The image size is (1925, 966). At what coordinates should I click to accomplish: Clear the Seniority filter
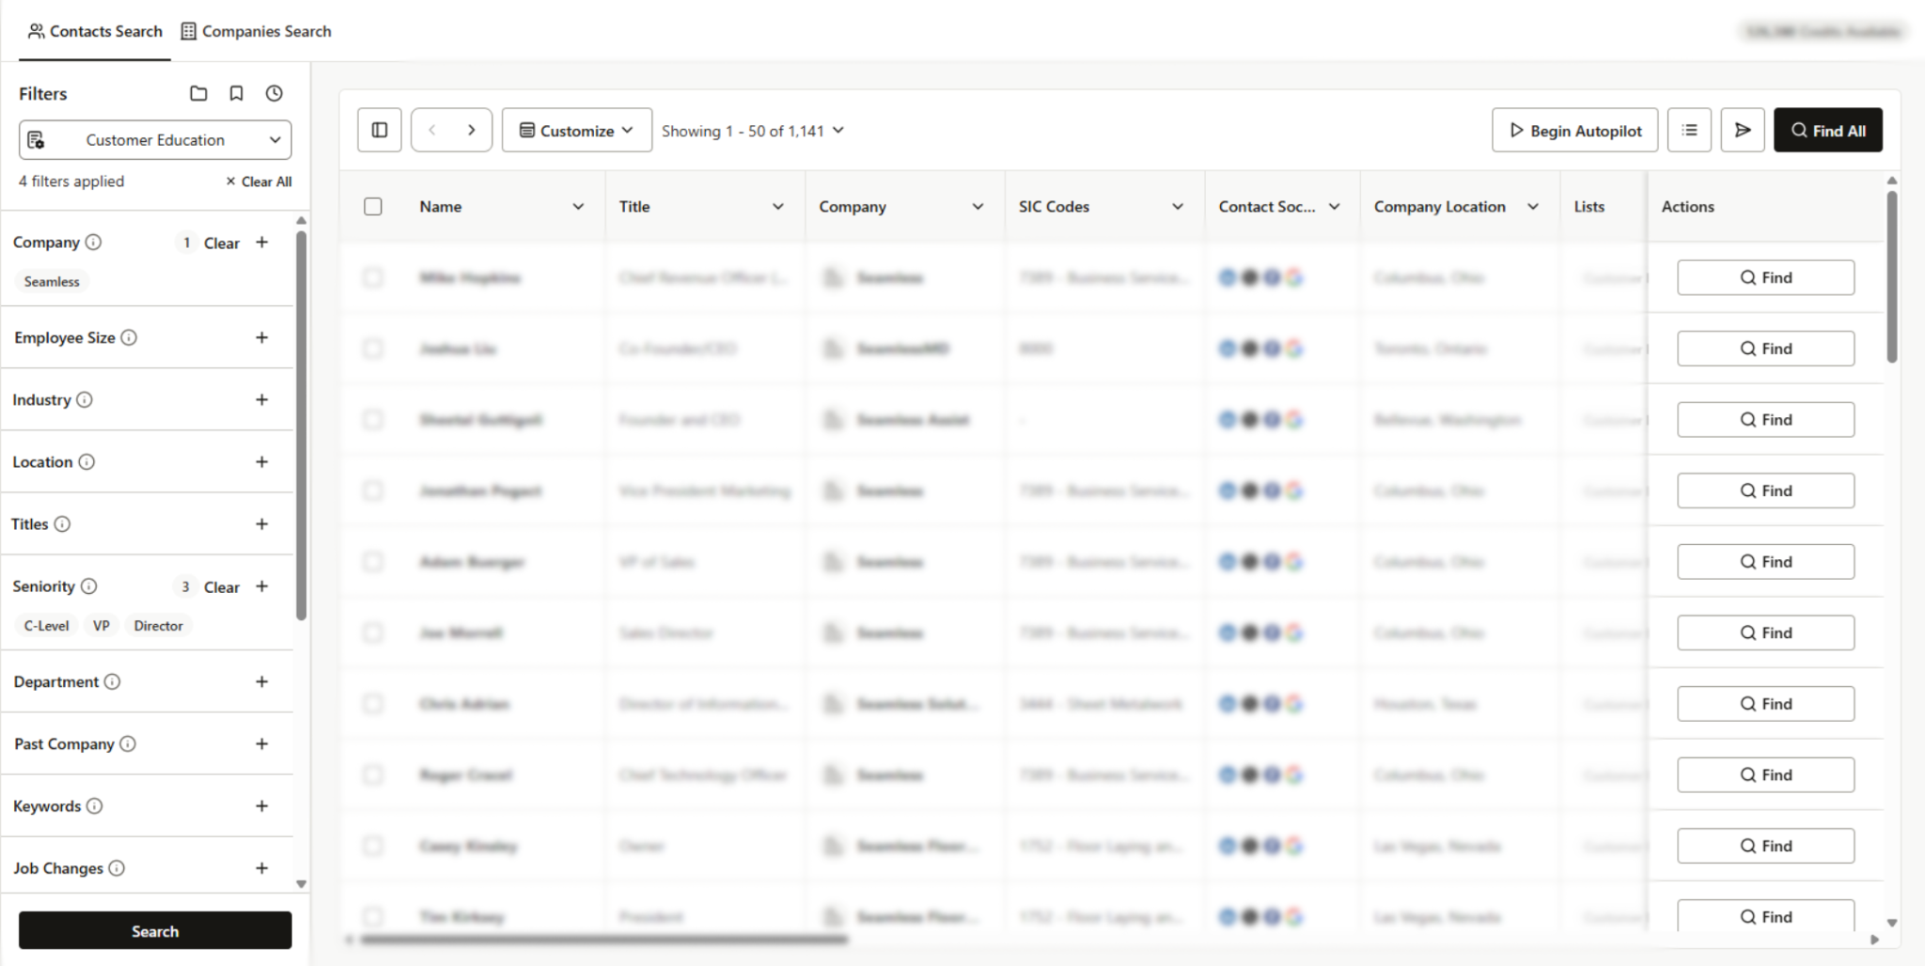point(222,586)
